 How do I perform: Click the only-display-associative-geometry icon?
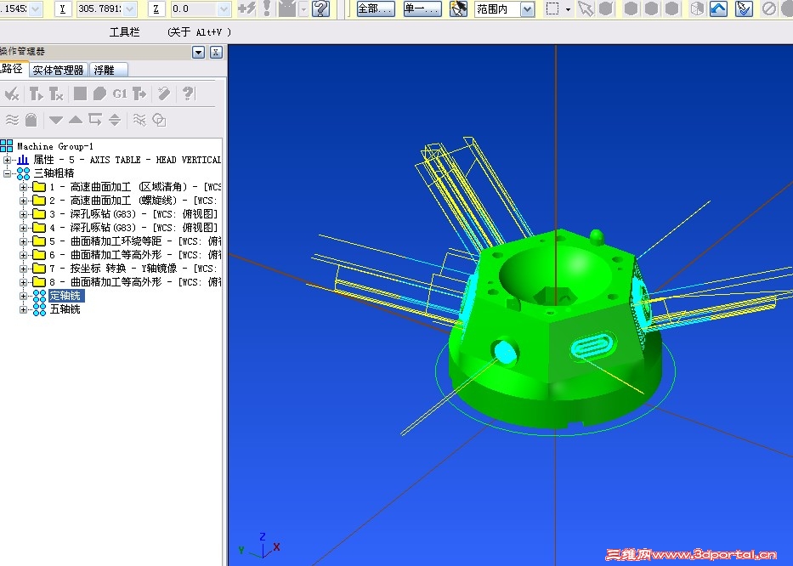click(159, 120)
